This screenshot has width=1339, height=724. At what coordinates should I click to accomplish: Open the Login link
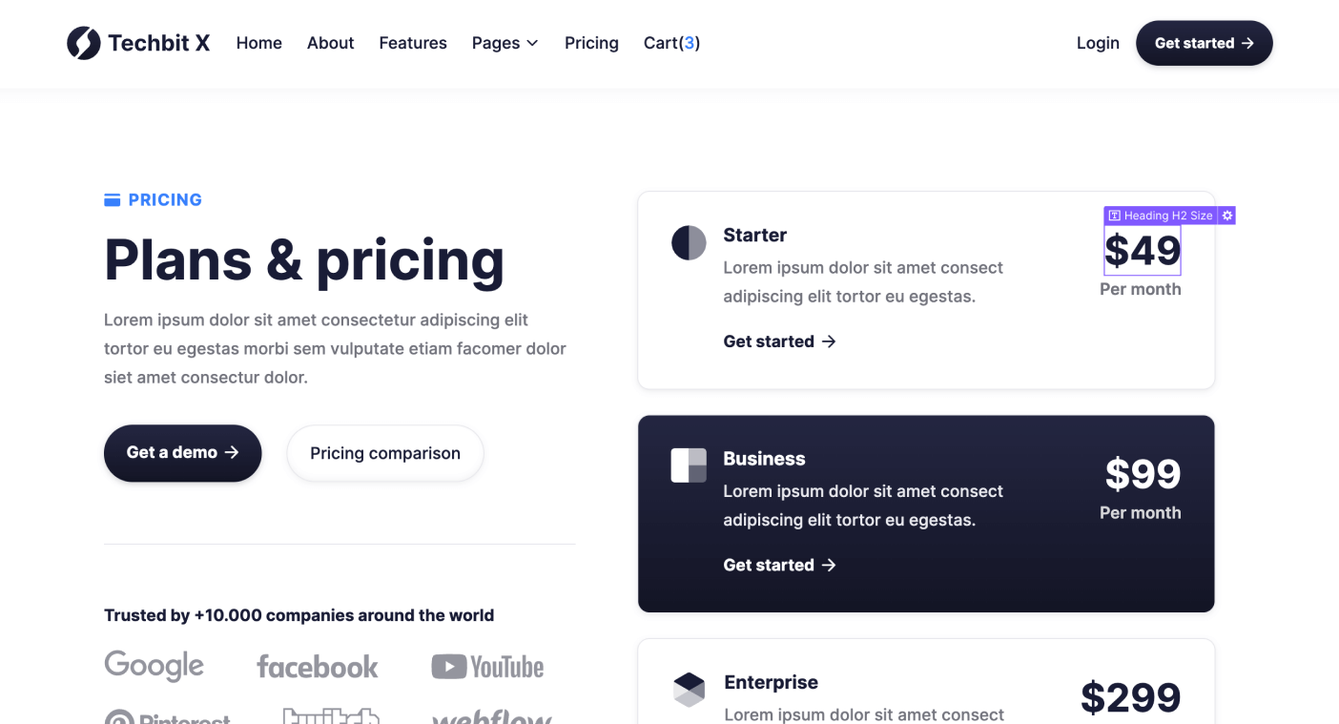1098,43
